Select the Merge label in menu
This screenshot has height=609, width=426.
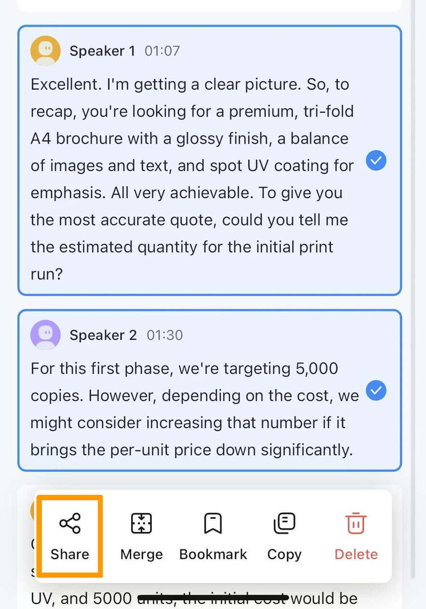pyautogui.click(x=141, y=554)
